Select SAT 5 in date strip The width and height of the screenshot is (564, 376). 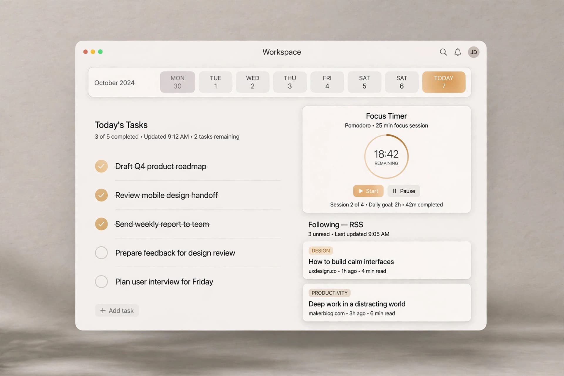(364, 82)
